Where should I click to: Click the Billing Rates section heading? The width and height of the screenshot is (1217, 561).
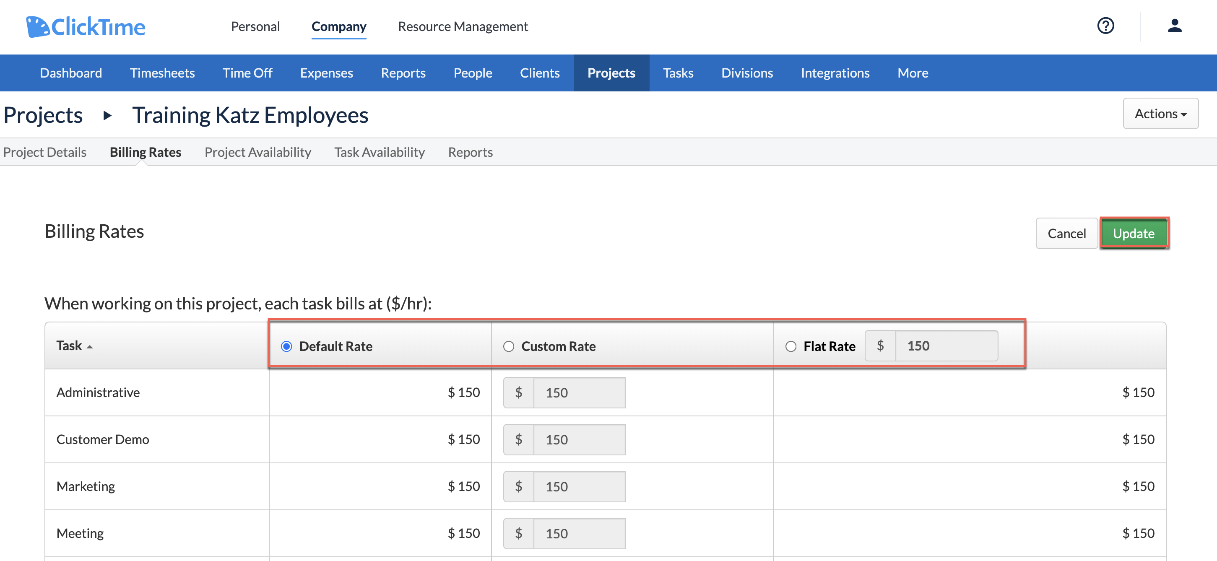click(x=94, y=231)
